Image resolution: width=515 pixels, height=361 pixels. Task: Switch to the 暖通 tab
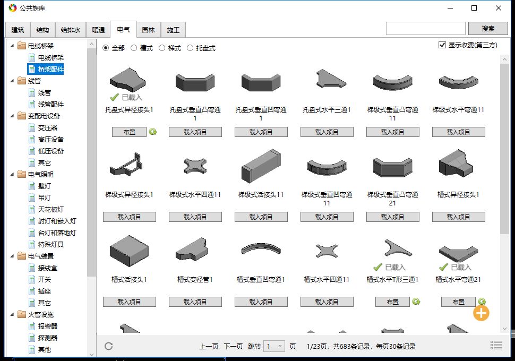pos(98,30)
